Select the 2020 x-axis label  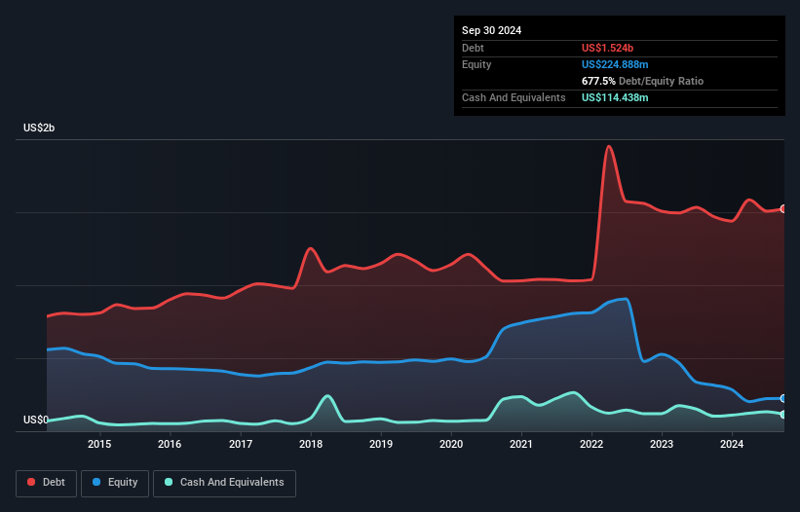(x=451, y=444)
